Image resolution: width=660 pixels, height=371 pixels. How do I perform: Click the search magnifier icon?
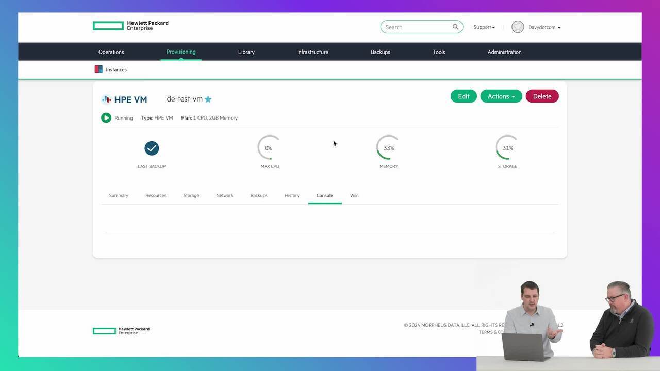(455, 27)
